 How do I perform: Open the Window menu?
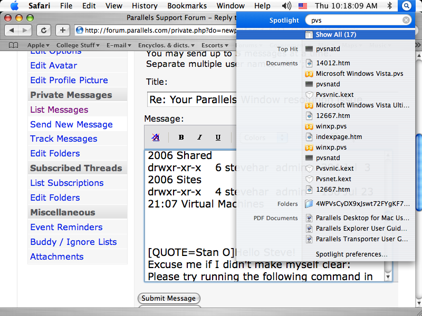[x=231, y=6]
